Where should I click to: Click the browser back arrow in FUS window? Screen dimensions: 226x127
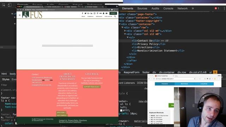[18, 10]
